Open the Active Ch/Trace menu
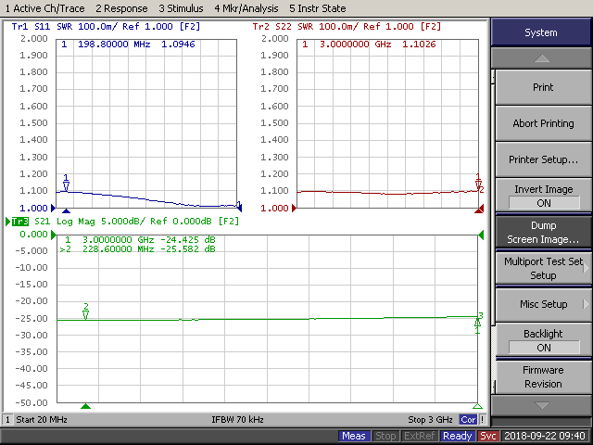 click(x=45, y=8)
